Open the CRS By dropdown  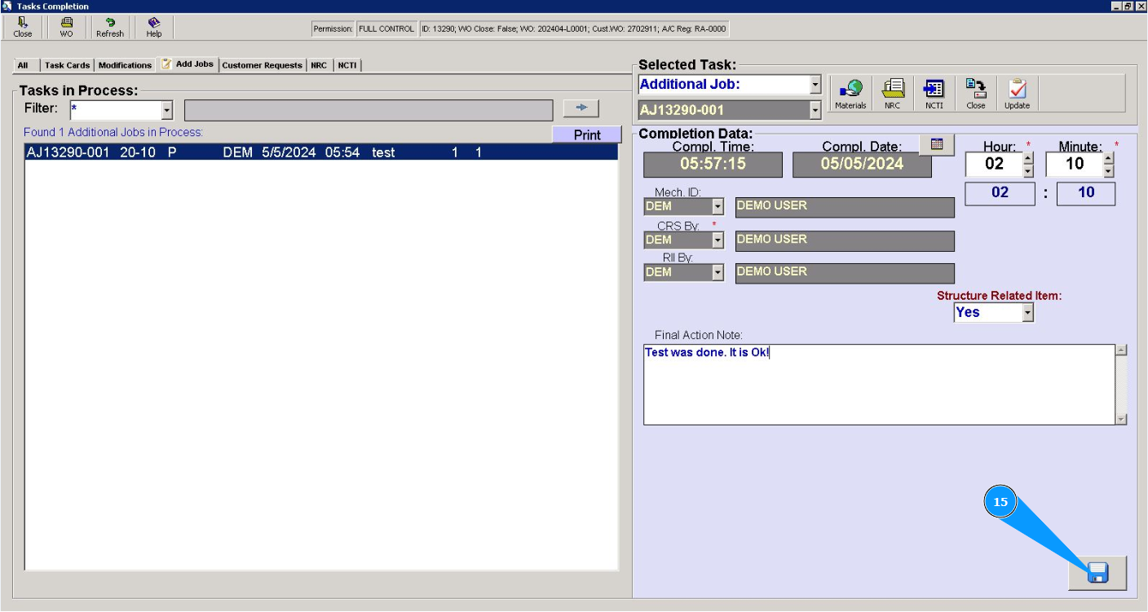coord(717,240)
